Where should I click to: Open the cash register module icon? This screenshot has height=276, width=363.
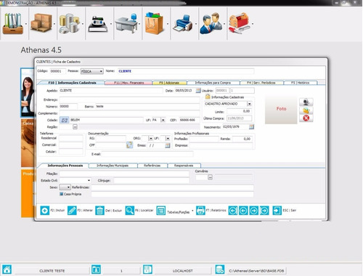coord(98,24)
